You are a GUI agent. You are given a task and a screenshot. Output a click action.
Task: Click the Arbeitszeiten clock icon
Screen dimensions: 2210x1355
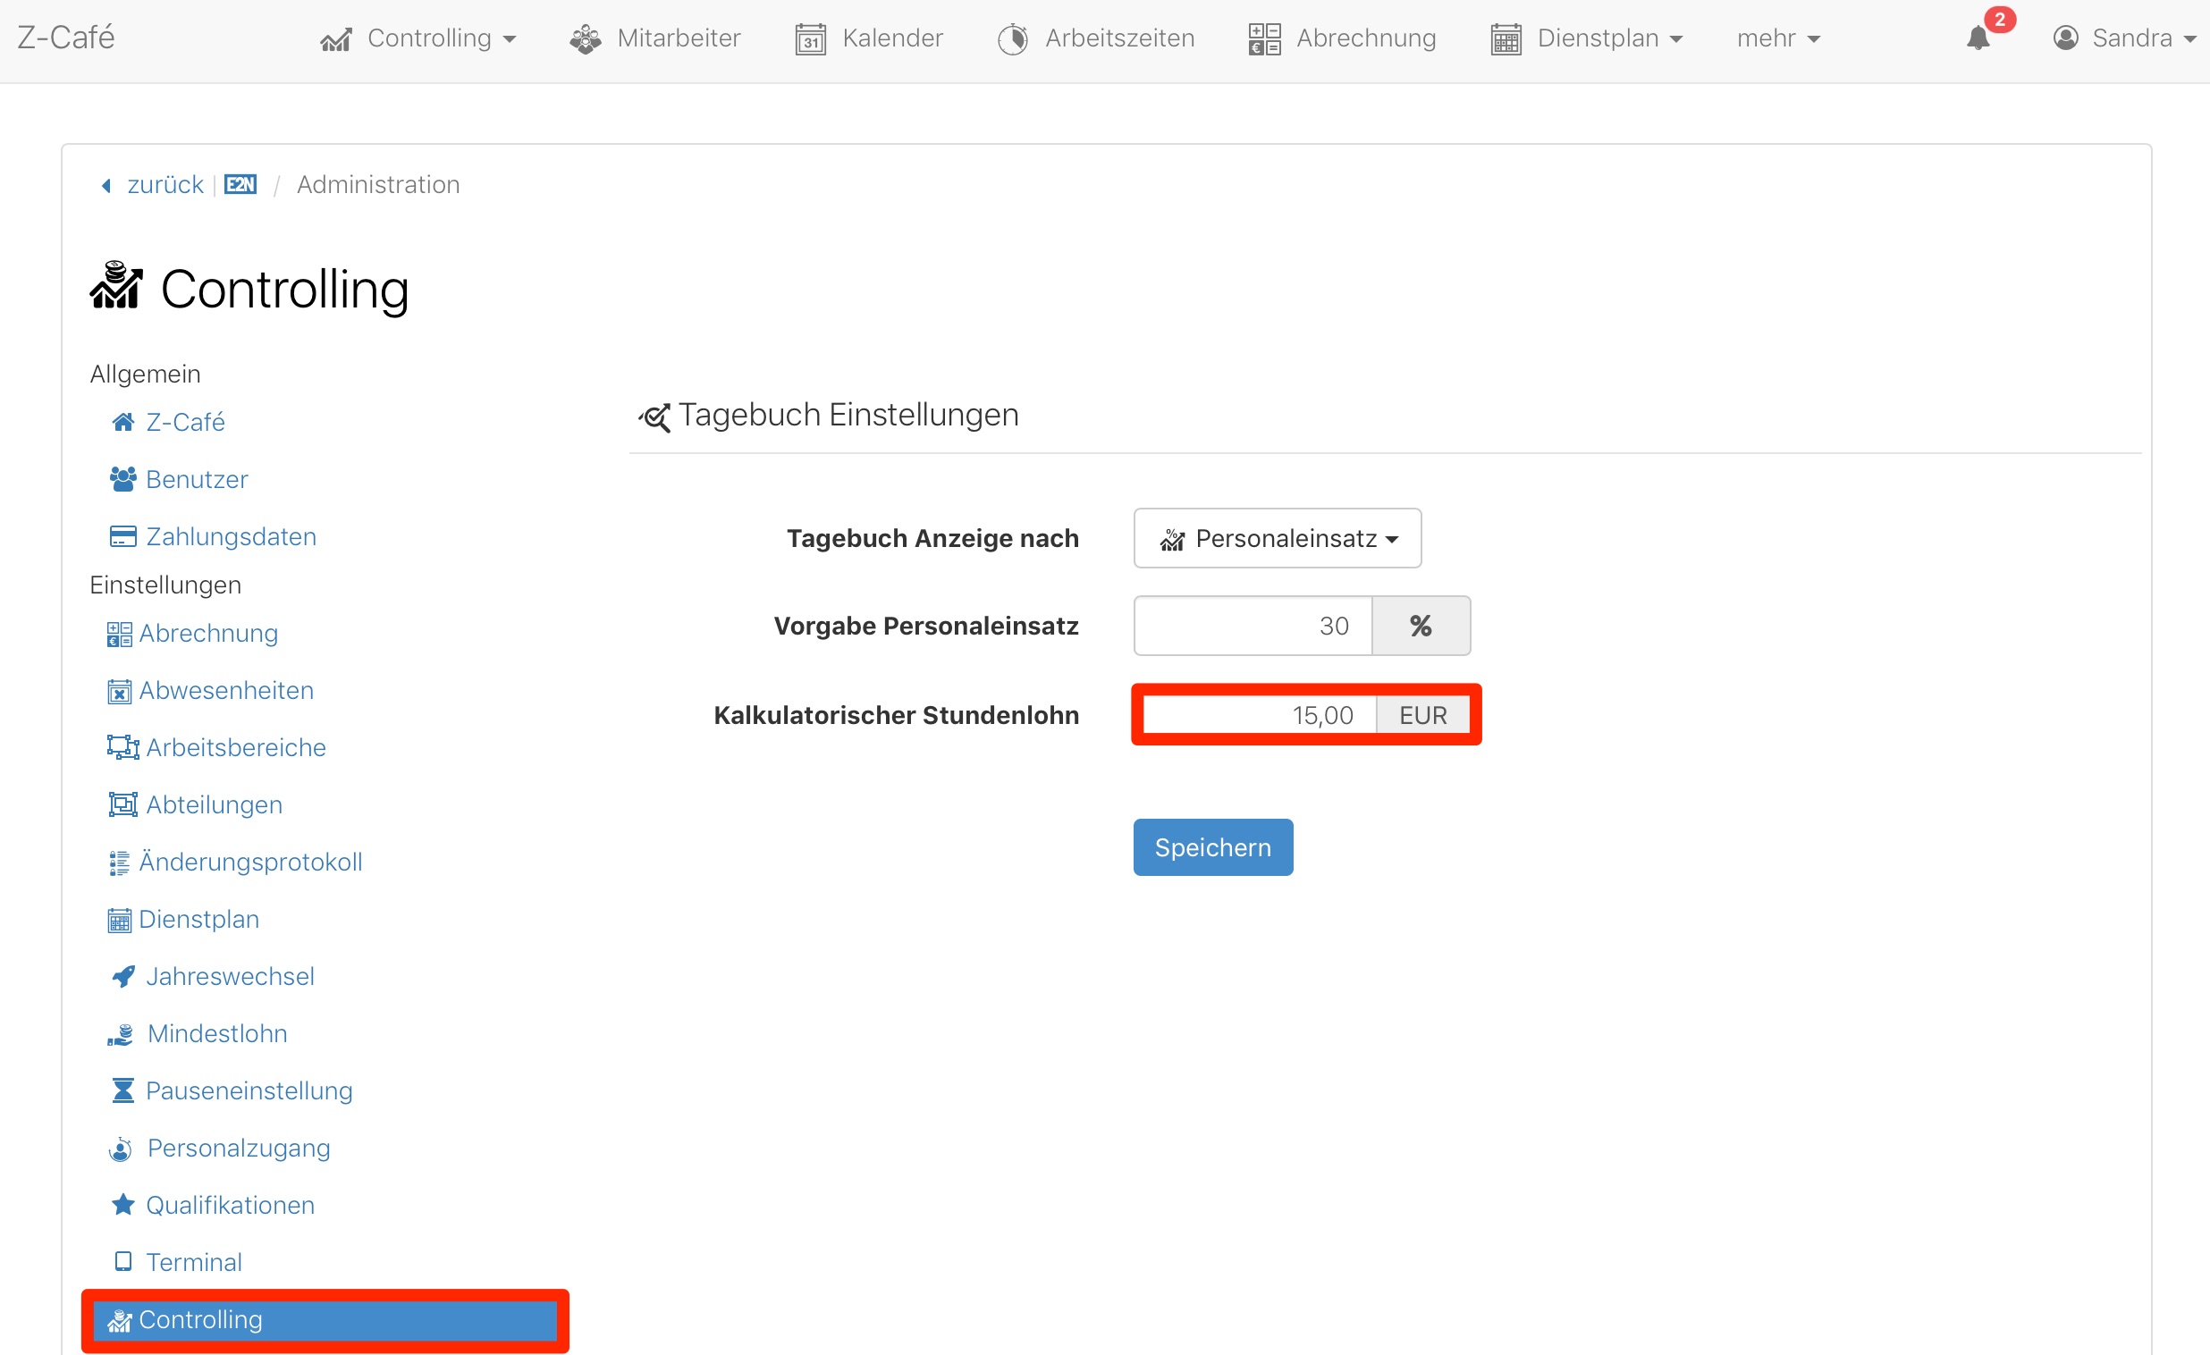pyautogui.click(x=1014, y=39)
